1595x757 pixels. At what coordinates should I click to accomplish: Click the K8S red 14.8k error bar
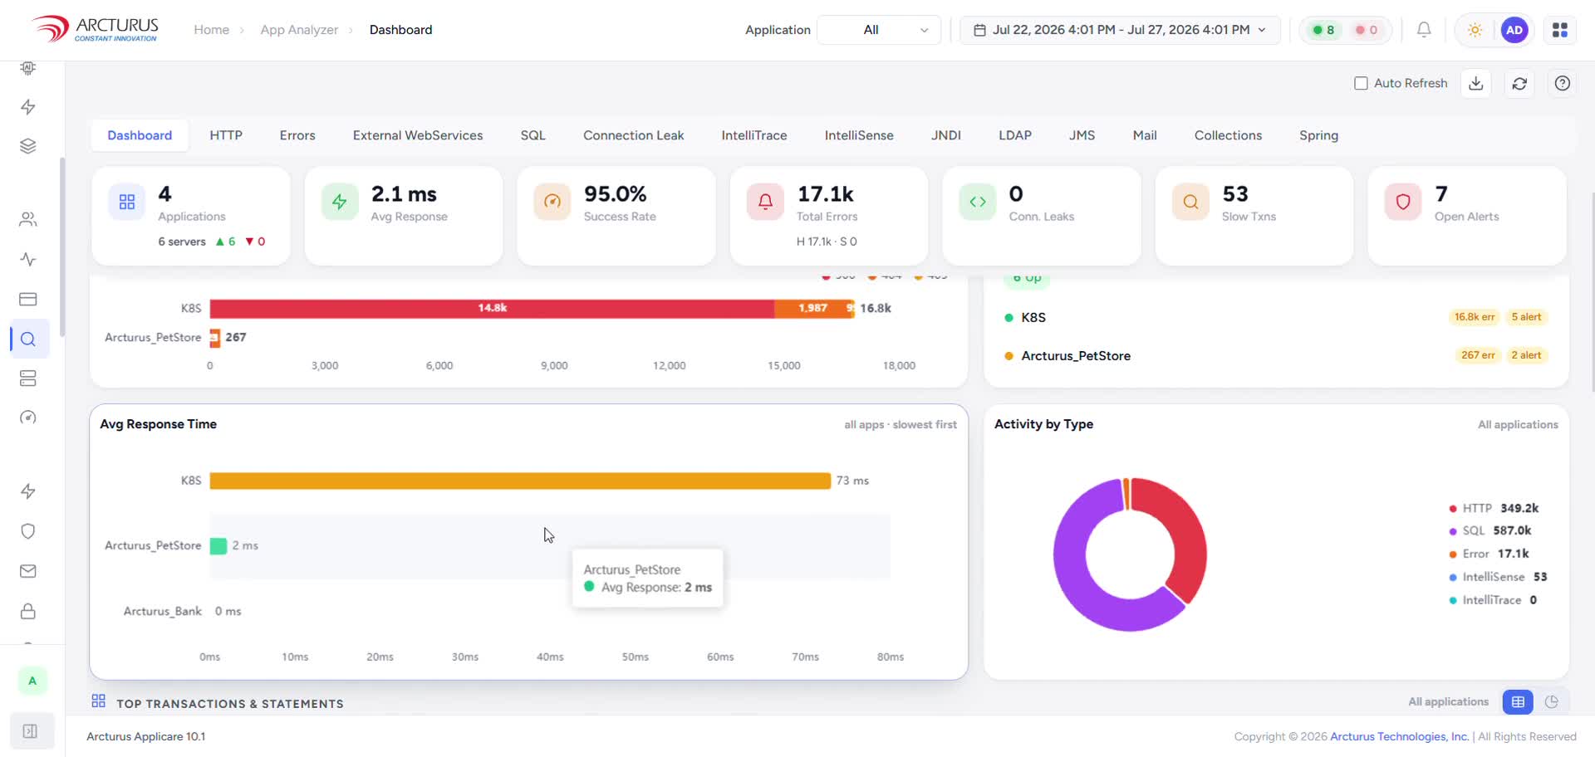tap(492, 308)
